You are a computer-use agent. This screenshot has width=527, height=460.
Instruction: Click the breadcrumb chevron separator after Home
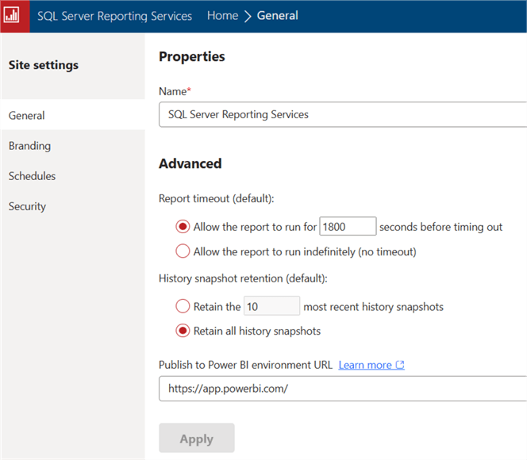click(x=248, y=16)
